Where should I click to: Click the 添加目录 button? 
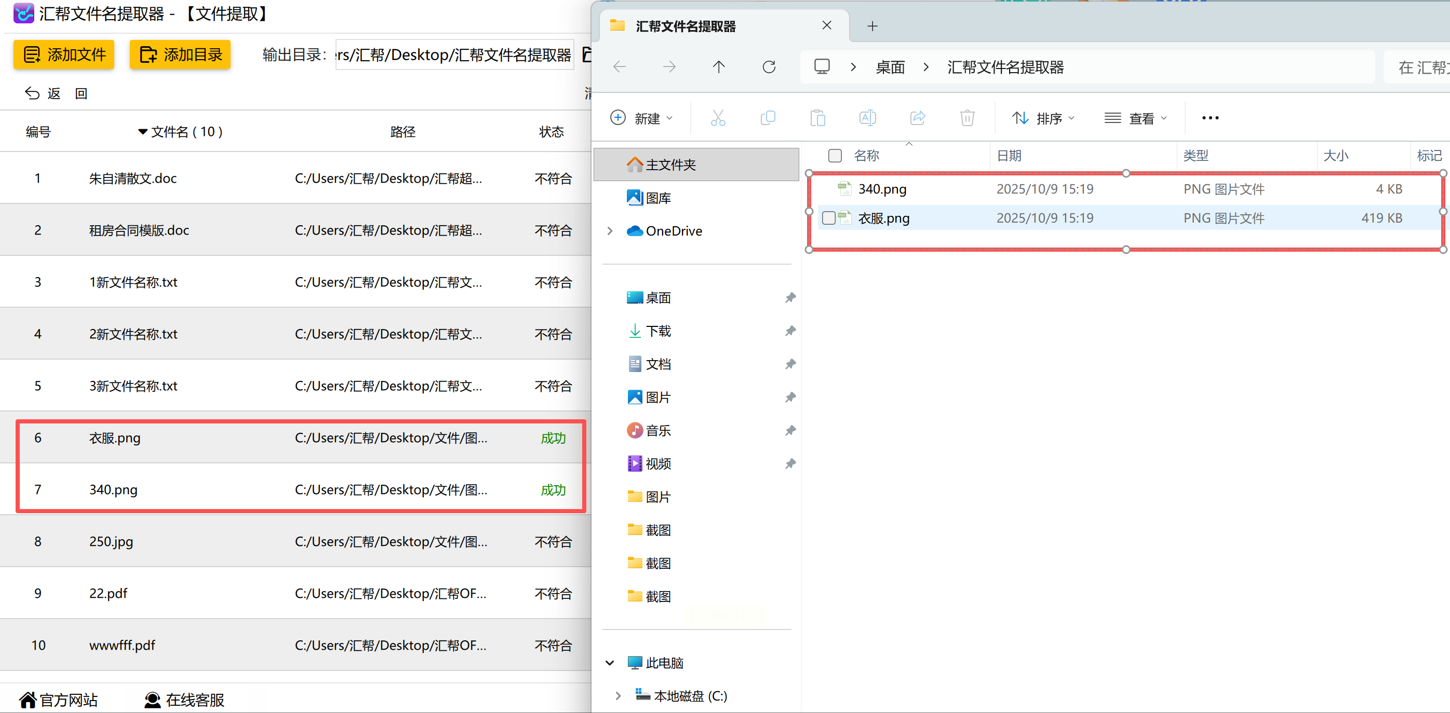click(180, 54)
